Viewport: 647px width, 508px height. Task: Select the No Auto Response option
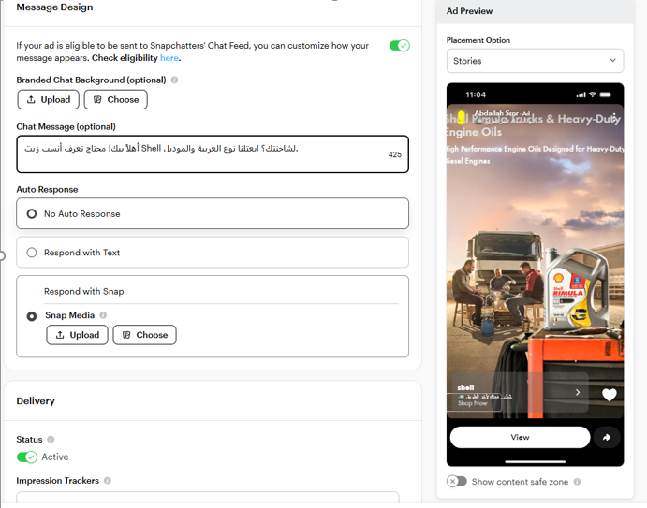[x=213, y=213]
